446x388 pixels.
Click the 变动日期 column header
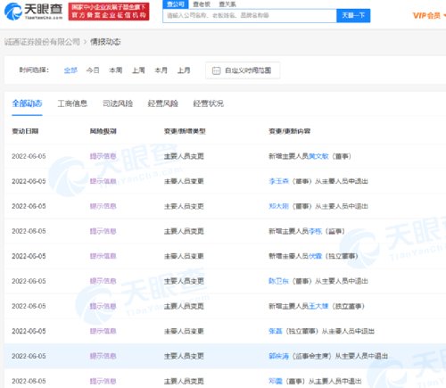(25, 131)
